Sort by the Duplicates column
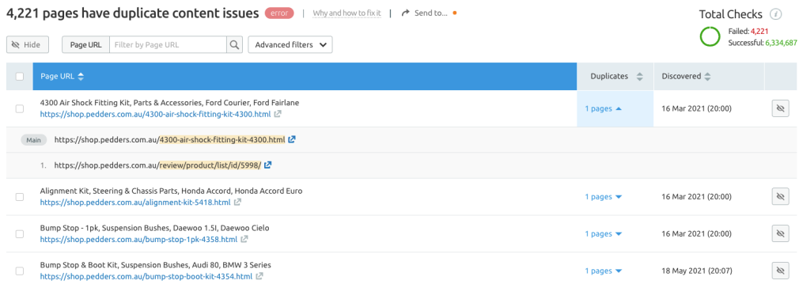The width and height of the screenshot is (799, 288). [x=616, y=77]
